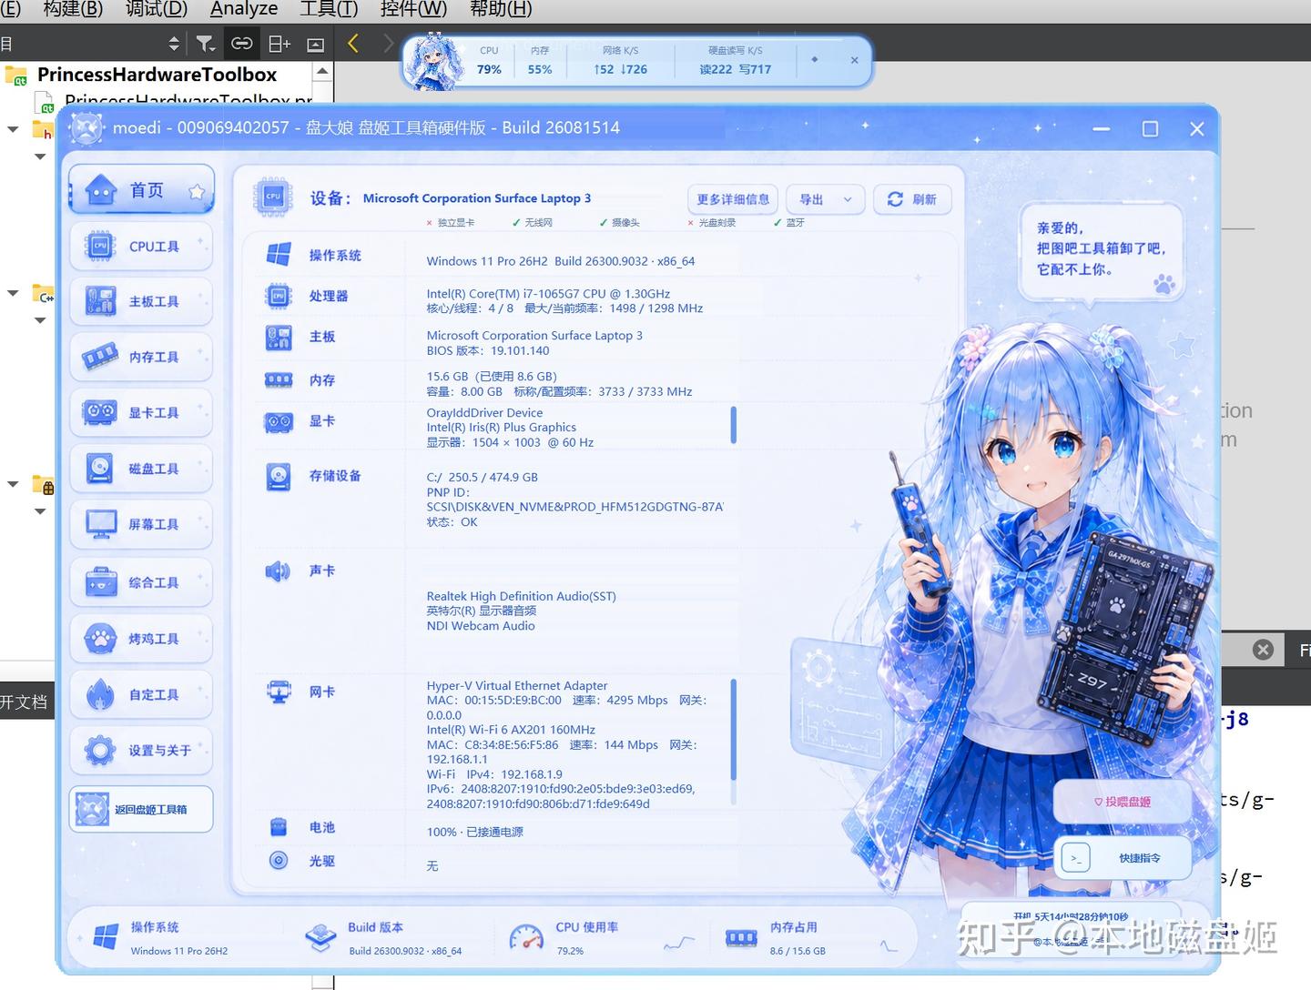Click the 处理器 CPU chip icon
This screenshot has height=990, width=1311.
click(279, 296)
